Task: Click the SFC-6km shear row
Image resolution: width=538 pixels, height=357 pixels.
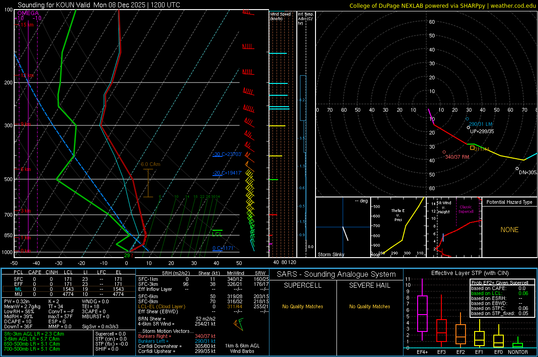Action: (x=203, y=296)
